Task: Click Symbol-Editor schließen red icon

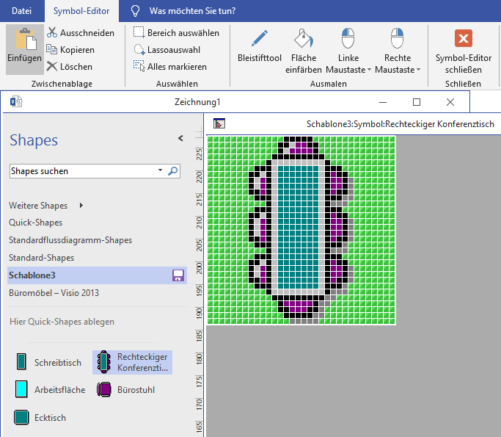Action: pyautogui.click(x=463, y=39)
